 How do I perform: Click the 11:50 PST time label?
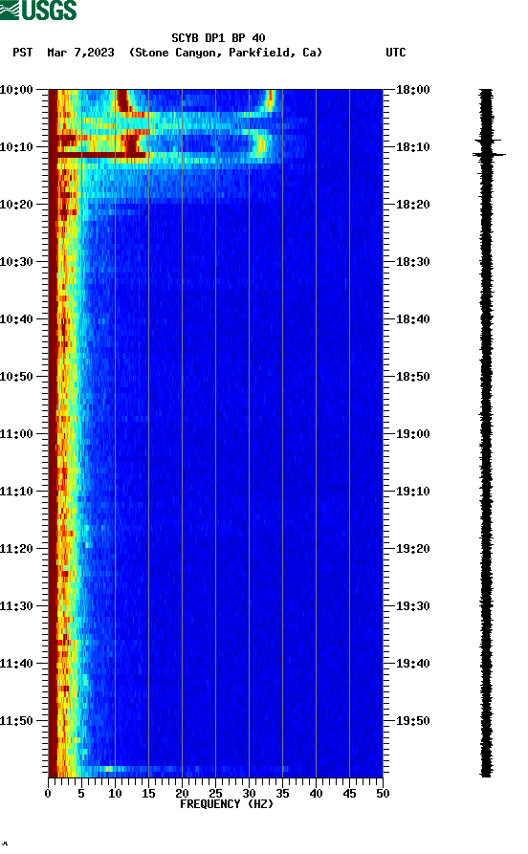click(16, 720)
